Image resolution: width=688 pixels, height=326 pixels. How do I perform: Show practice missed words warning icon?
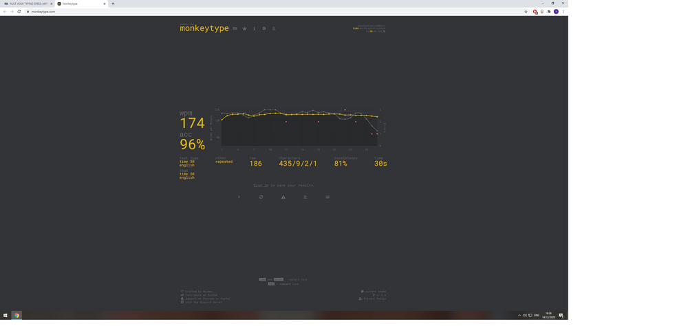click(283, 197)
